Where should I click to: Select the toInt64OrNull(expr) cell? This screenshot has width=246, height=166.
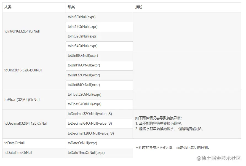click(x=99, y=46)
